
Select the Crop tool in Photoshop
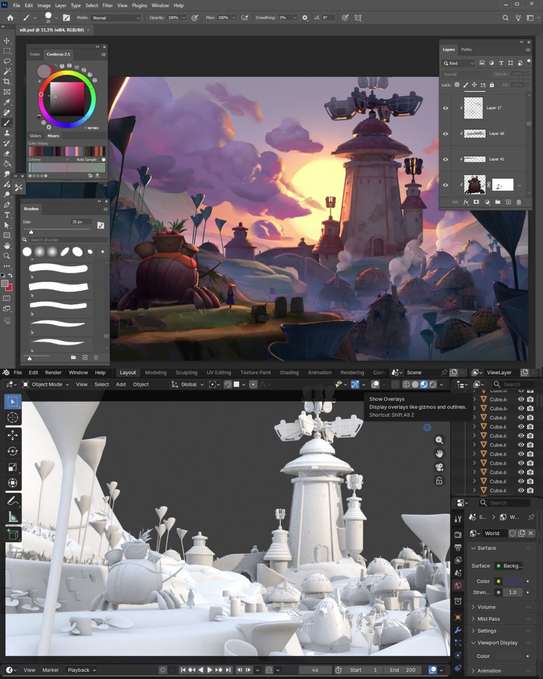7,81
